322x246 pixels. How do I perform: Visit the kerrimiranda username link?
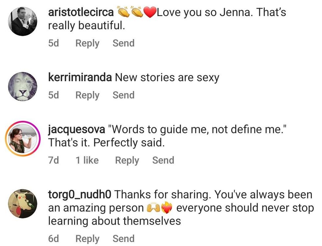(80, 78)
